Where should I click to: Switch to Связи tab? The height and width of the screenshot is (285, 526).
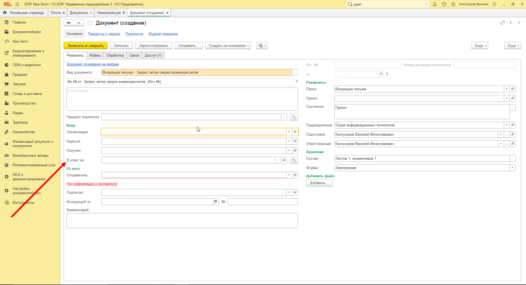134,55
